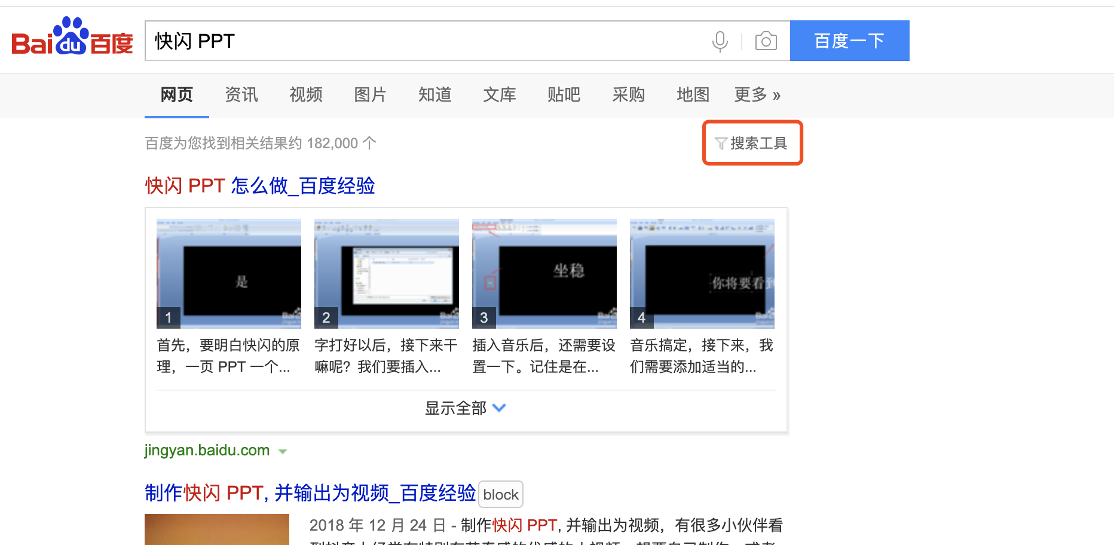Click the 搜索工具 filter icon
The image size is (1114, 545).
point(721,143)
